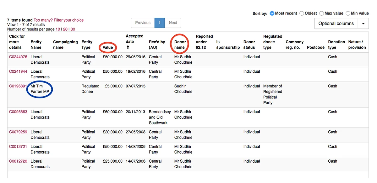Click the Donor status column header
This screenshot has height=183, width=377.
tap(249, 44)
